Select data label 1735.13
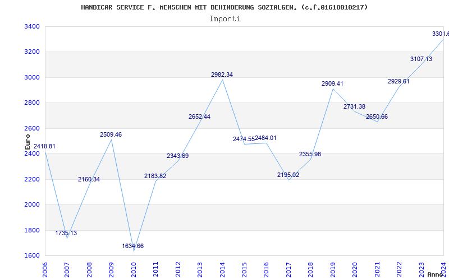The height and width of the screenshot is (280, 449). (66, 233)
